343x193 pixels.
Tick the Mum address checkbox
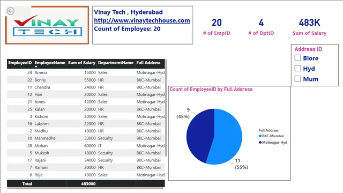point(298,79)
